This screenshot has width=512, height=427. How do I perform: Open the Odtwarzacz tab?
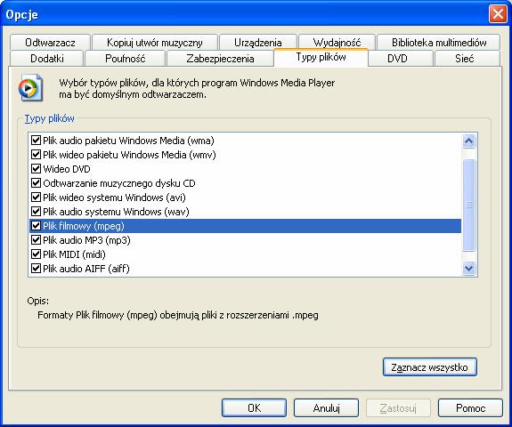click(50, 43)
